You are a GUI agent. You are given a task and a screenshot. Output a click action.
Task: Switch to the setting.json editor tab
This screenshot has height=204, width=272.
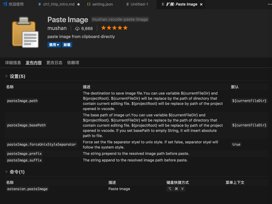point(102,4)
